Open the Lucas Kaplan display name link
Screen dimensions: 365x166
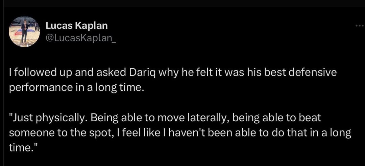click(76, 25)
